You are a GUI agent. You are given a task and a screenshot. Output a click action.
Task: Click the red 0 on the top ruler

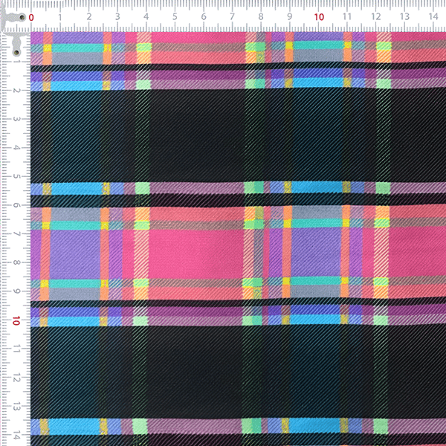pos(31,17)
